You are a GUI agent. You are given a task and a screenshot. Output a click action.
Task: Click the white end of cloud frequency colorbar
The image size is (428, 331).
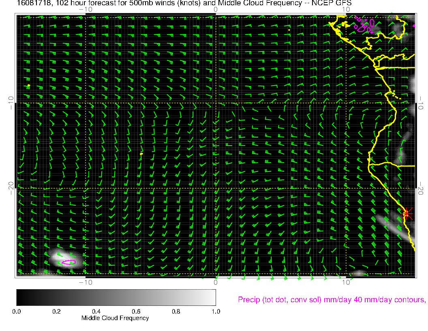click(x=212, y=297)
